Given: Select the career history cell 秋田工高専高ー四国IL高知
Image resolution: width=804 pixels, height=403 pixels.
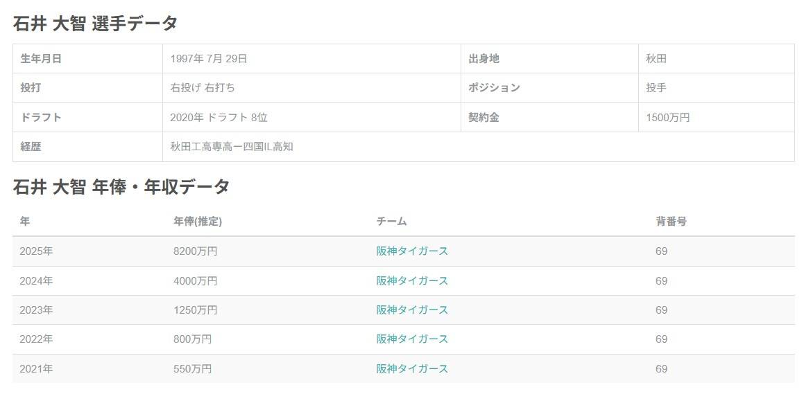Looking at the screenshot, I should click(232, 147).
